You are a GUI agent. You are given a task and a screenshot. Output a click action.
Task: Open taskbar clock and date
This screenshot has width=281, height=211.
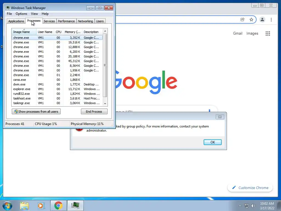pyautogui.click(x=267, y=206)
